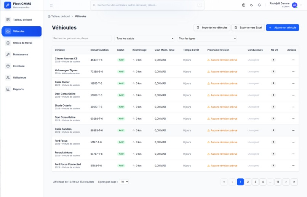Toggle dark mode with the moon icon
This screenshot has height=197, width=307.
251,5
